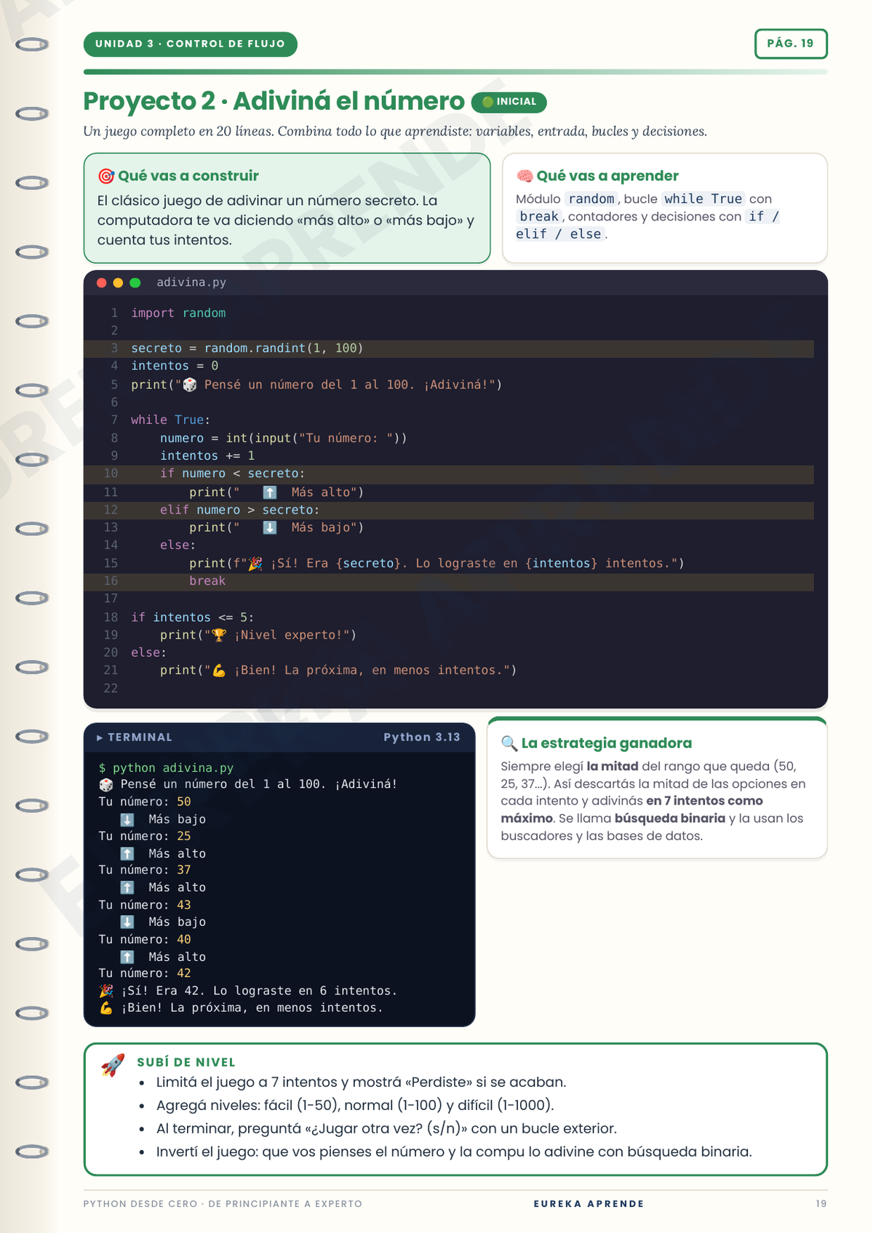Click the heading La estrategia ganadora
The width and height of the screenshot is (873, 1233).
click(607, 743)
